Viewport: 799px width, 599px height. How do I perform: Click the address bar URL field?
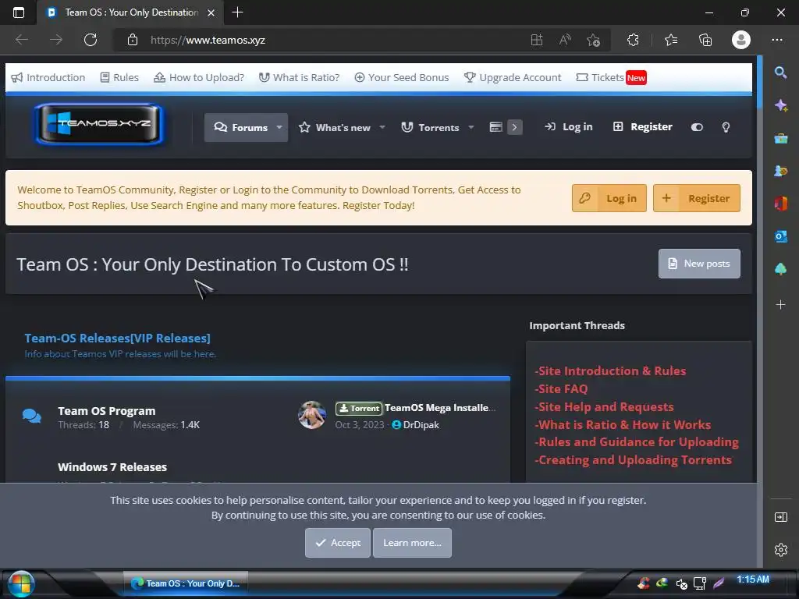point(326,40)
